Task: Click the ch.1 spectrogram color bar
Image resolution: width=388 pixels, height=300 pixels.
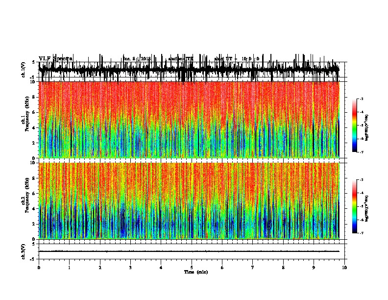Action: point(355,125)
